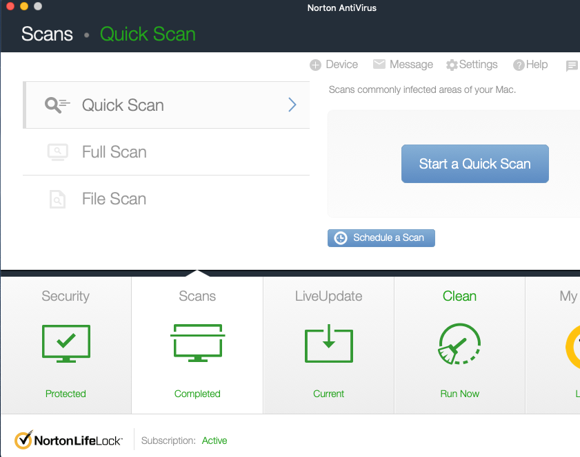Minimize the window with yellow button
Viewport: 580px width, 457px height.
(x=24, y=6)
